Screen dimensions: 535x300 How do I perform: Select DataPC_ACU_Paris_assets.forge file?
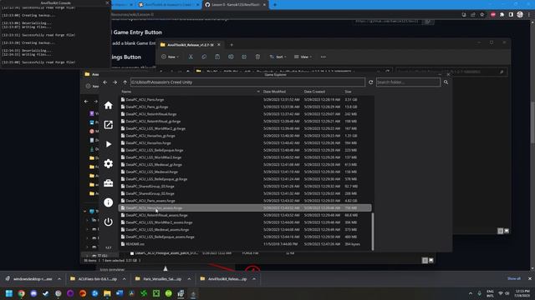tap(245, 201)
